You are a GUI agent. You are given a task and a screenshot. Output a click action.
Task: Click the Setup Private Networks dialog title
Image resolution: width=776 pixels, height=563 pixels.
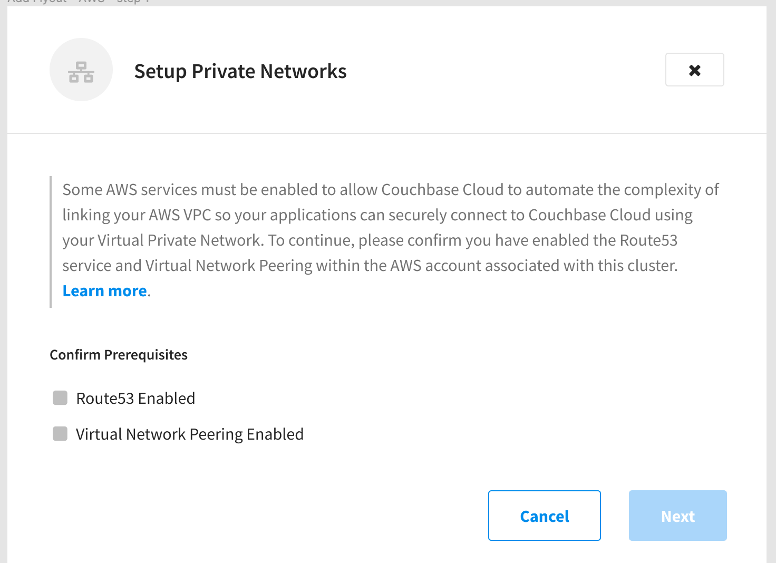240,71
